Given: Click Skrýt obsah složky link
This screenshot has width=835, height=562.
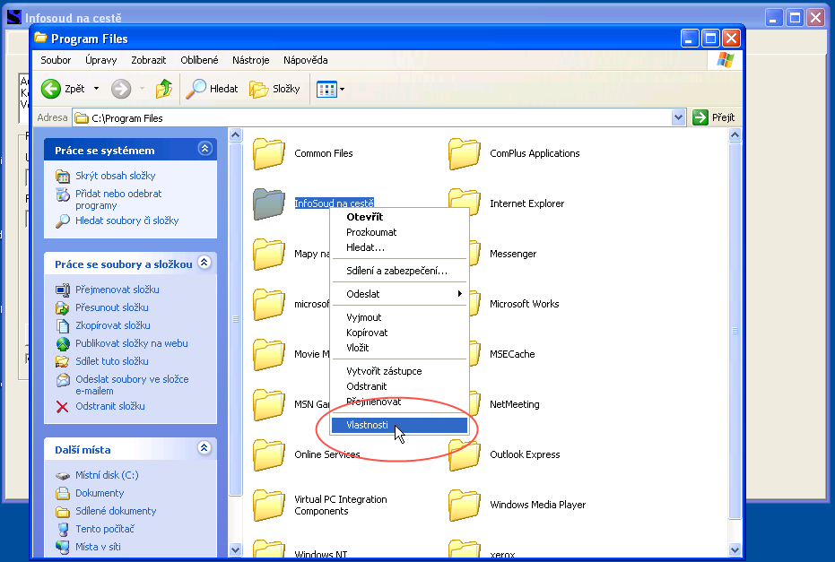Looking at the screenshot, I should click(x=115, y=176).
